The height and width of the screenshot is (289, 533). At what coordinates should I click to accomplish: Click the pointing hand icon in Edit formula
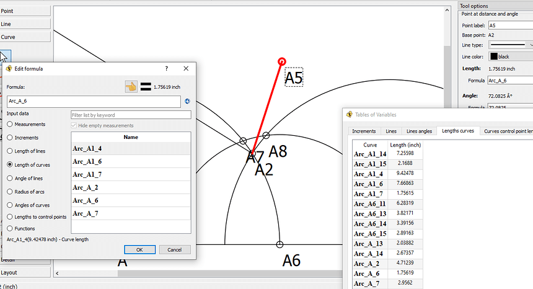tap(131, 87)
